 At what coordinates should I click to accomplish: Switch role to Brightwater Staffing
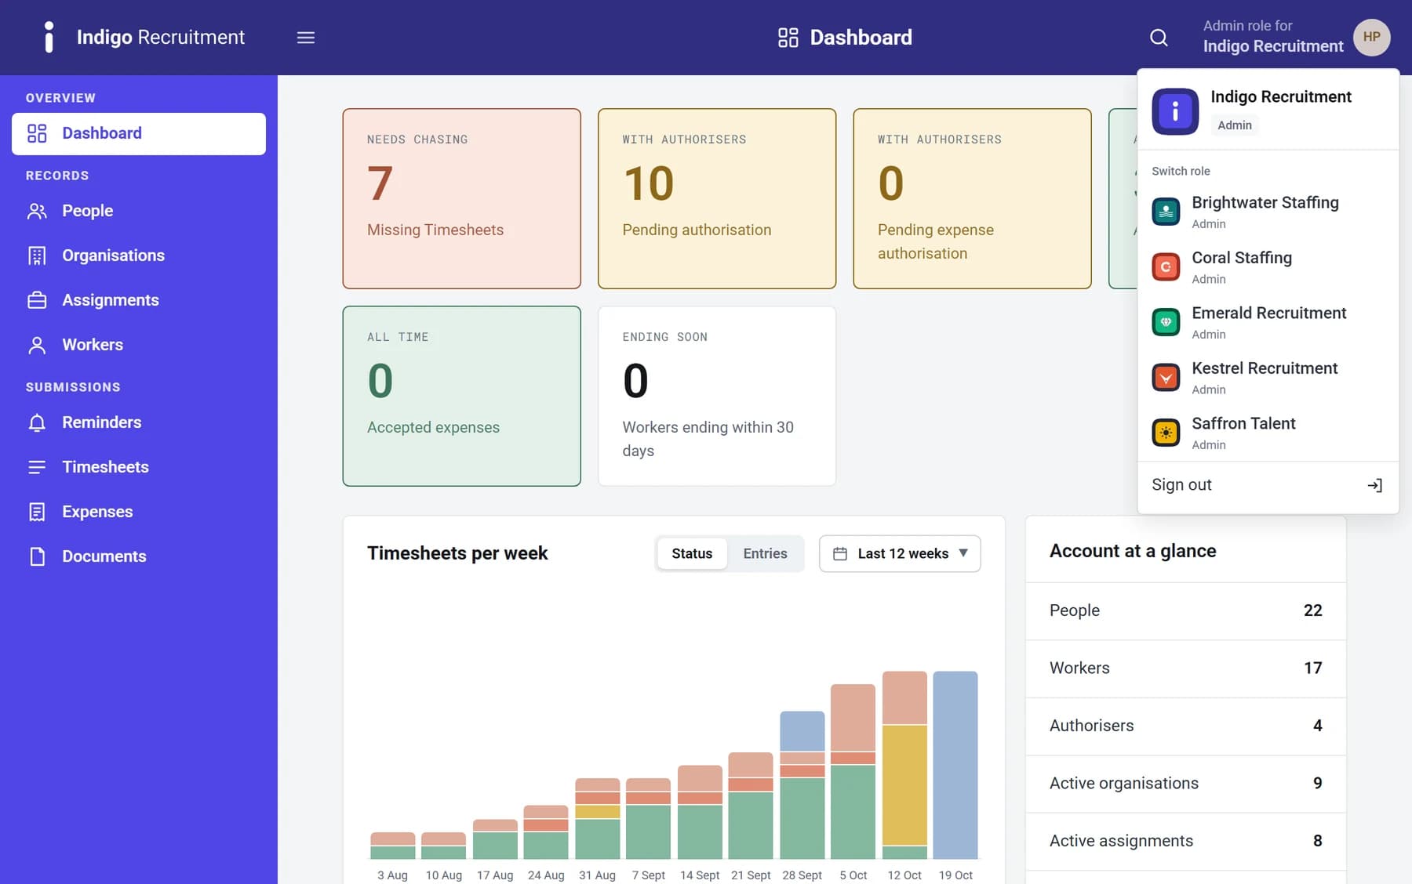pyautogui.click(x=1268, y=212)
